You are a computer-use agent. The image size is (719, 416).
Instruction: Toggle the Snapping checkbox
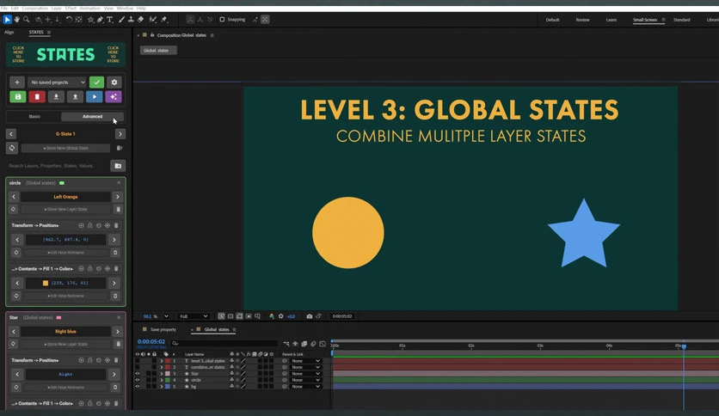222,19
